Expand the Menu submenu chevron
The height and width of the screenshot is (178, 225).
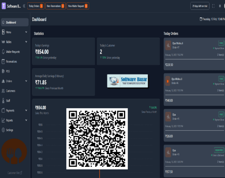coord(26,32)
